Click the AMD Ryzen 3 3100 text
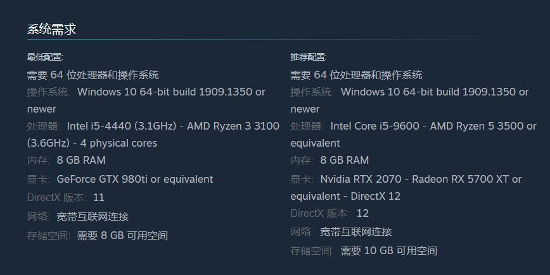550x275 pixels. point(233,126)
